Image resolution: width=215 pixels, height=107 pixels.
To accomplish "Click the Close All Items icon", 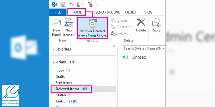I will pos(90,4).
